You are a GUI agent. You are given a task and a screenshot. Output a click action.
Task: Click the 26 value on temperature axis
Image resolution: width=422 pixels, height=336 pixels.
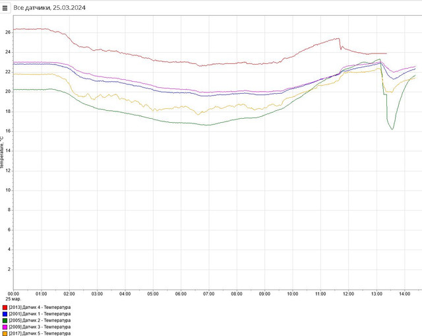pos(8,32)
